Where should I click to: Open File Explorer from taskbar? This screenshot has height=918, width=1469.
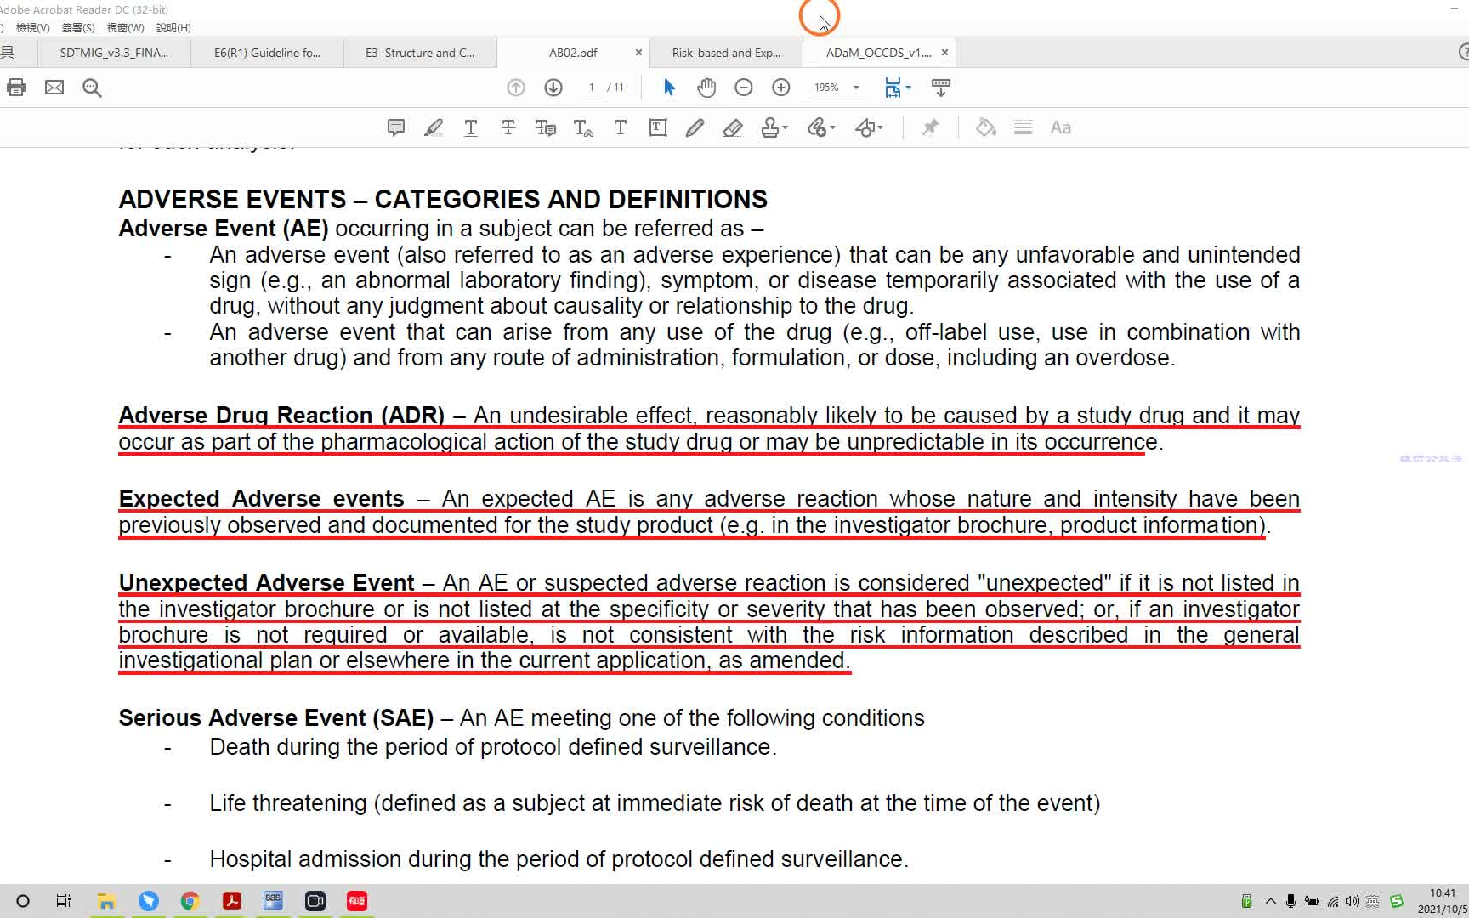[x=106, y=901]
